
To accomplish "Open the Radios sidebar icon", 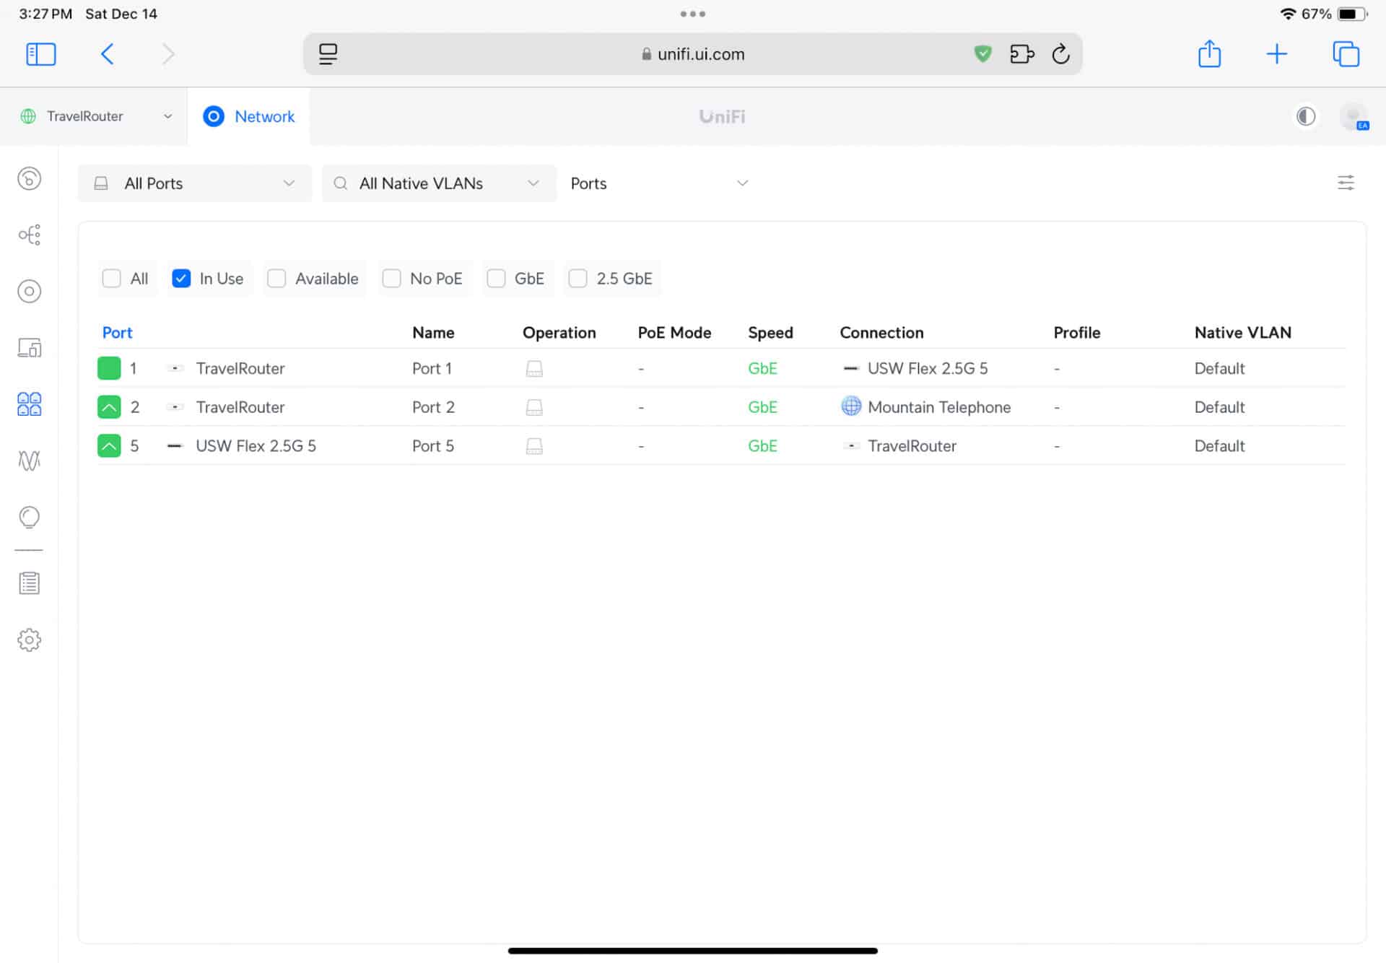I will (x=30, y=461).
